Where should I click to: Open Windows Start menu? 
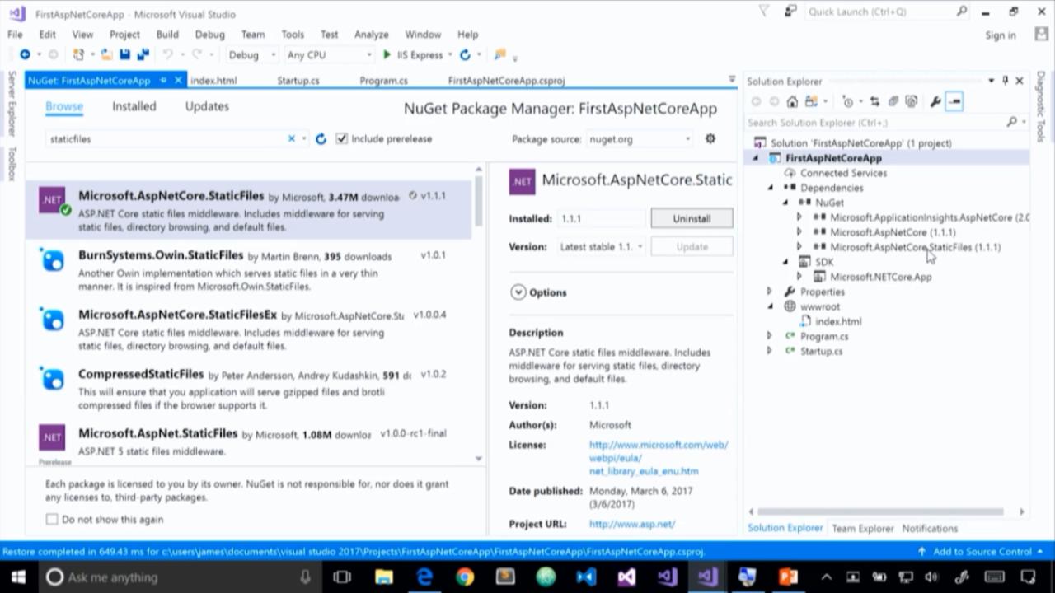[18, 577]
